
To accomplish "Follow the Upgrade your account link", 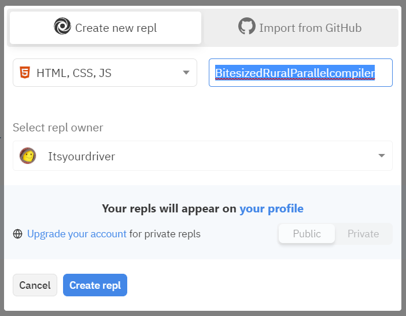I will click(x=77, y=234).
